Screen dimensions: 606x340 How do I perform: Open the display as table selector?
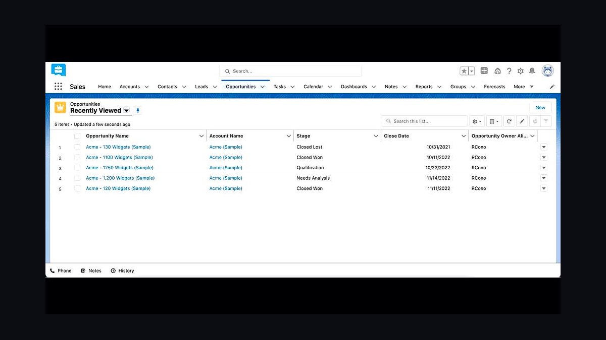coord(494,121)
